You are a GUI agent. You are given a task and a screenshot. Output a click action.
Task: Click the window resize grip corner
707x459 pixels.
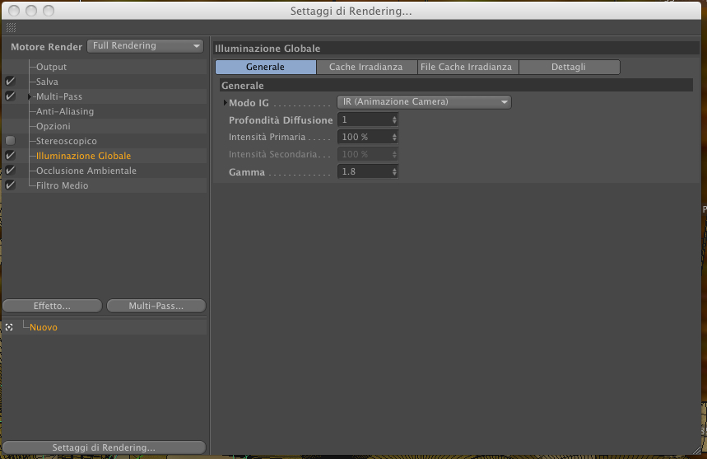click(x=696, y=450)
